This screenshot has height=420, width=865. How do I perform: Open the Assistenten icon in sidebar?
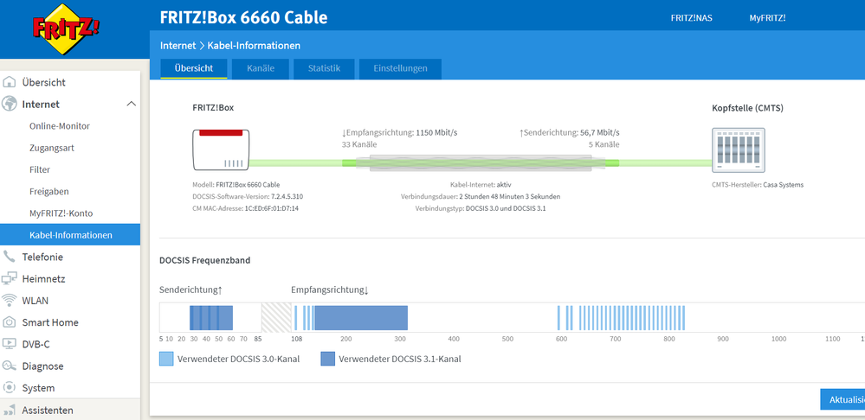pyautogui.click(x=10, y=410)
